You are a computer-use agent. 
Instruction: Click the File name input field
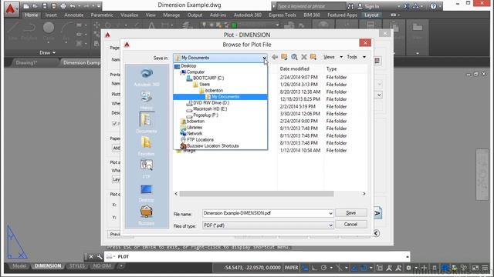(265, 213)
